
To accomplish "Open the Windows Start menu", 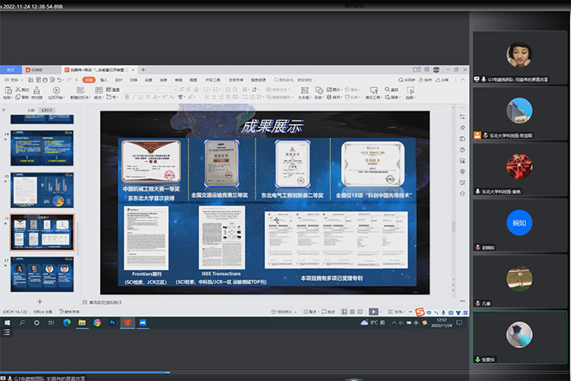I will coord(6,323).
